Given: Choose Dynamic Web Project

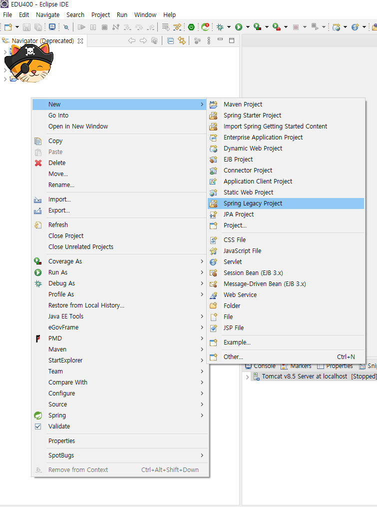Looking at the screenshot, I should tap(286, 148).
